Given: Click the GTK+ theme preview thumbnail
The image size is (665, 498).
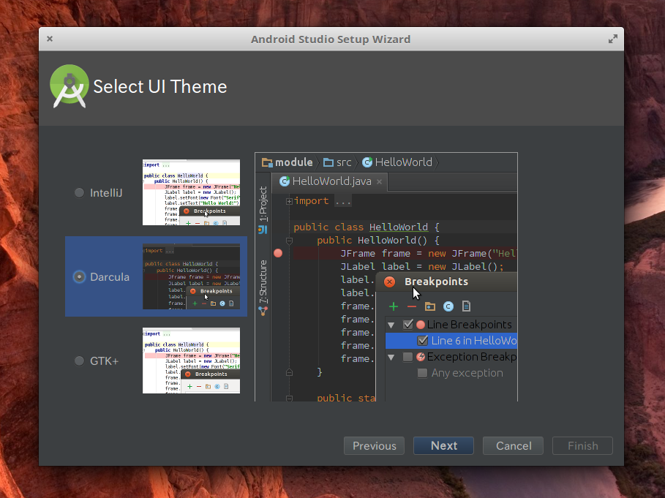Looking at the screenshot, I should [x=191, y=361].
